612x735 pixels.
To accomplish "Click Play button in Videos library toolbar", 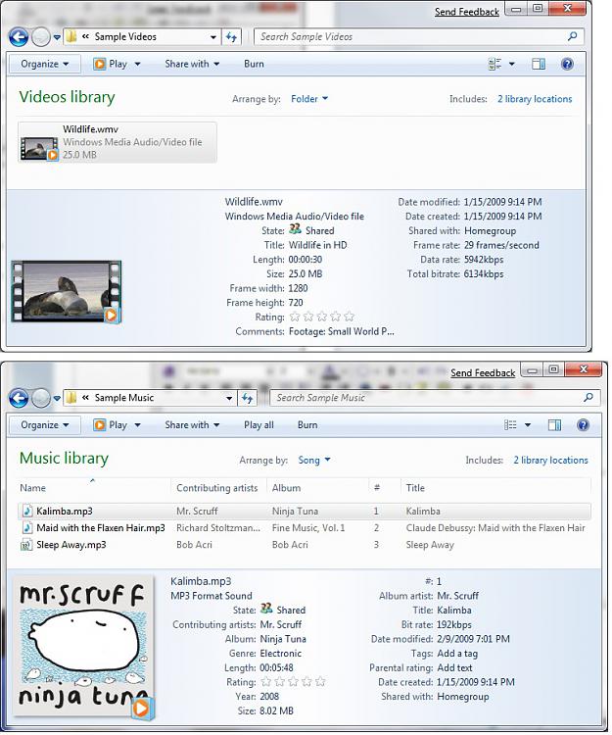I will pos(111,64).
